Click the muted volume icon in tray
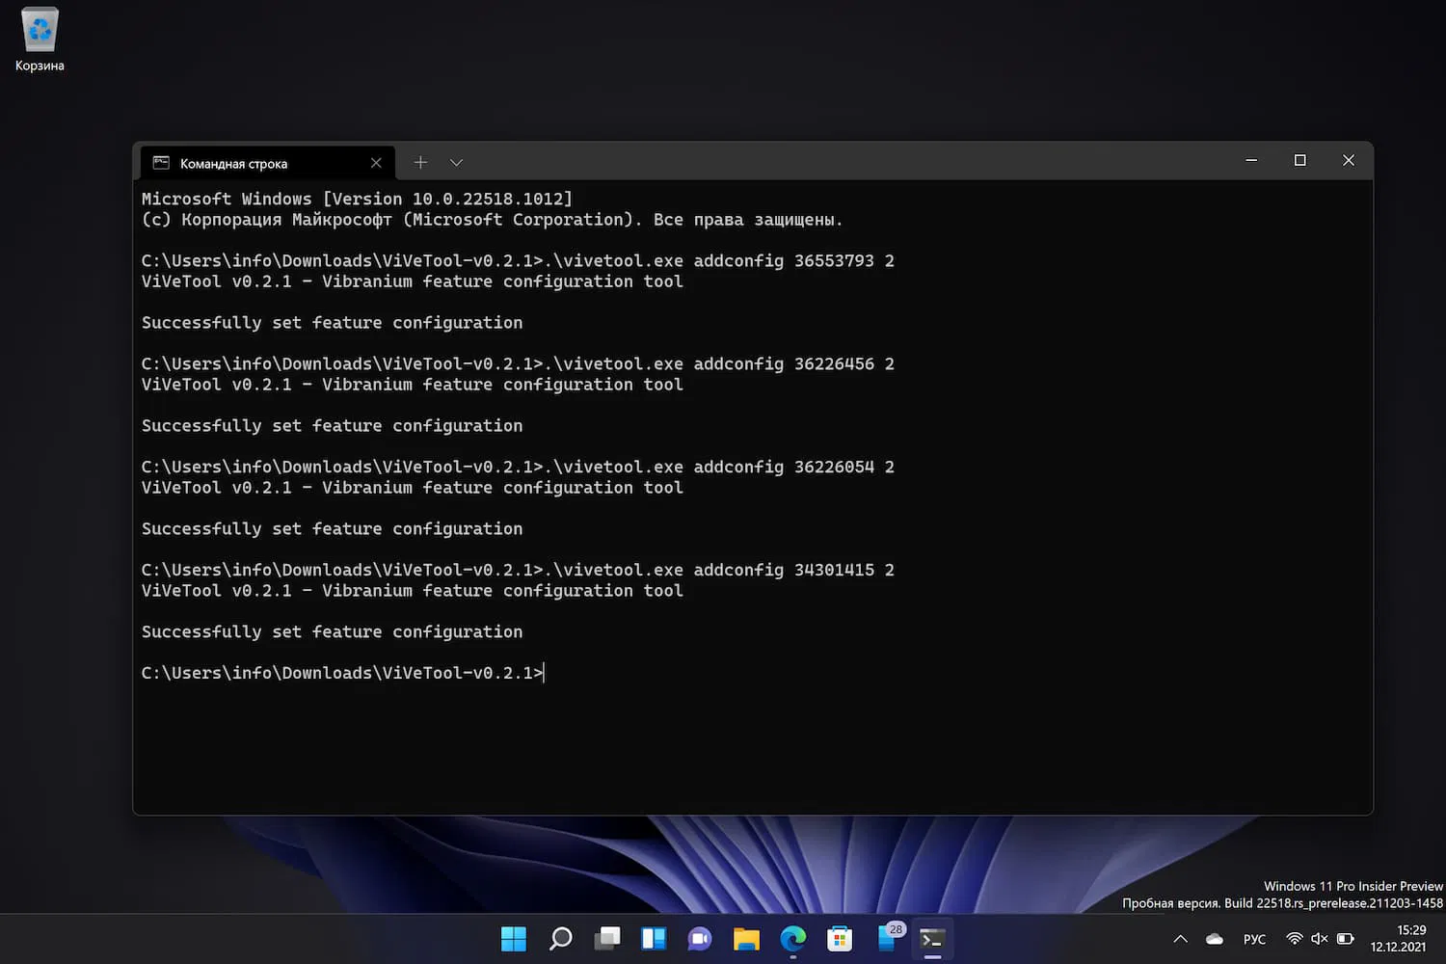The image size is (1446, 964). (x=1320, y=939)
